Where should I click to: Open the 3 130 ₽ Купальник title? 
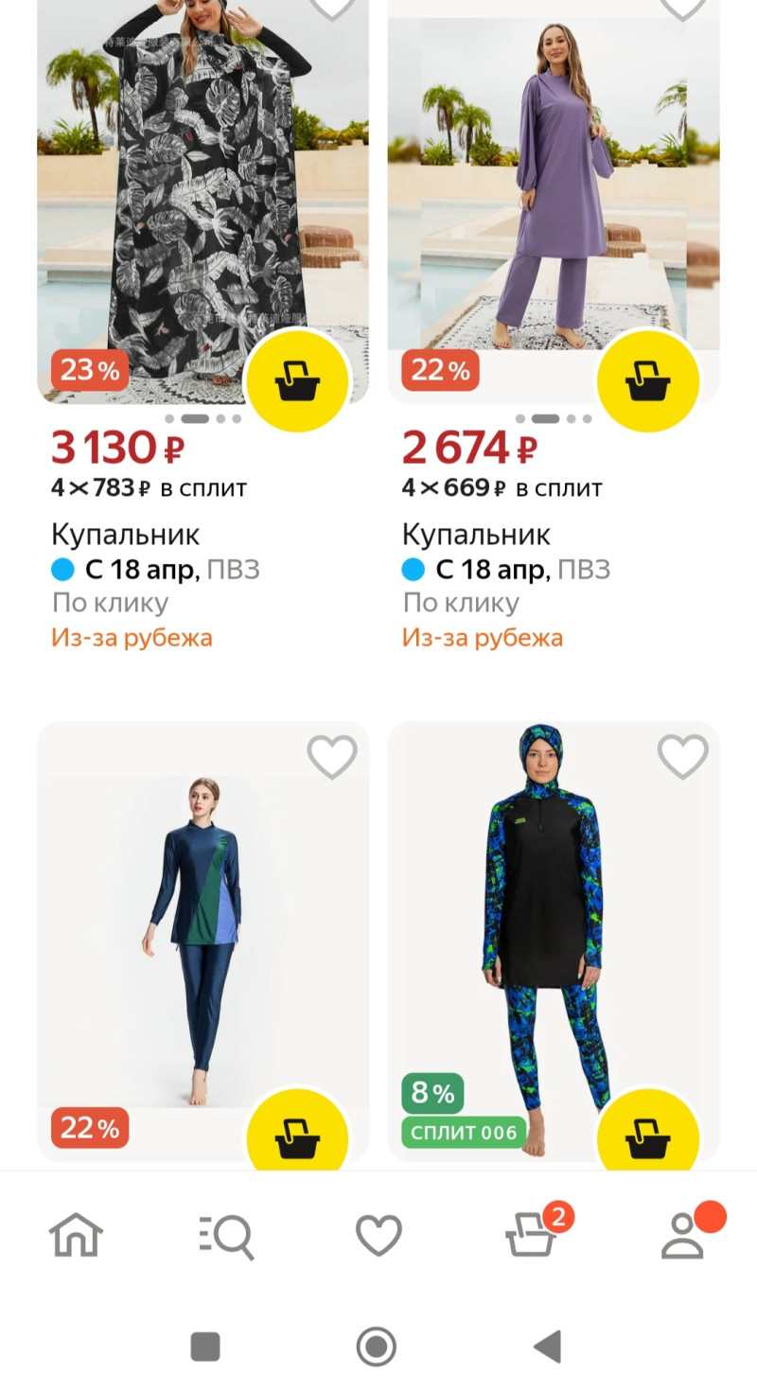[x=126, y=535]
